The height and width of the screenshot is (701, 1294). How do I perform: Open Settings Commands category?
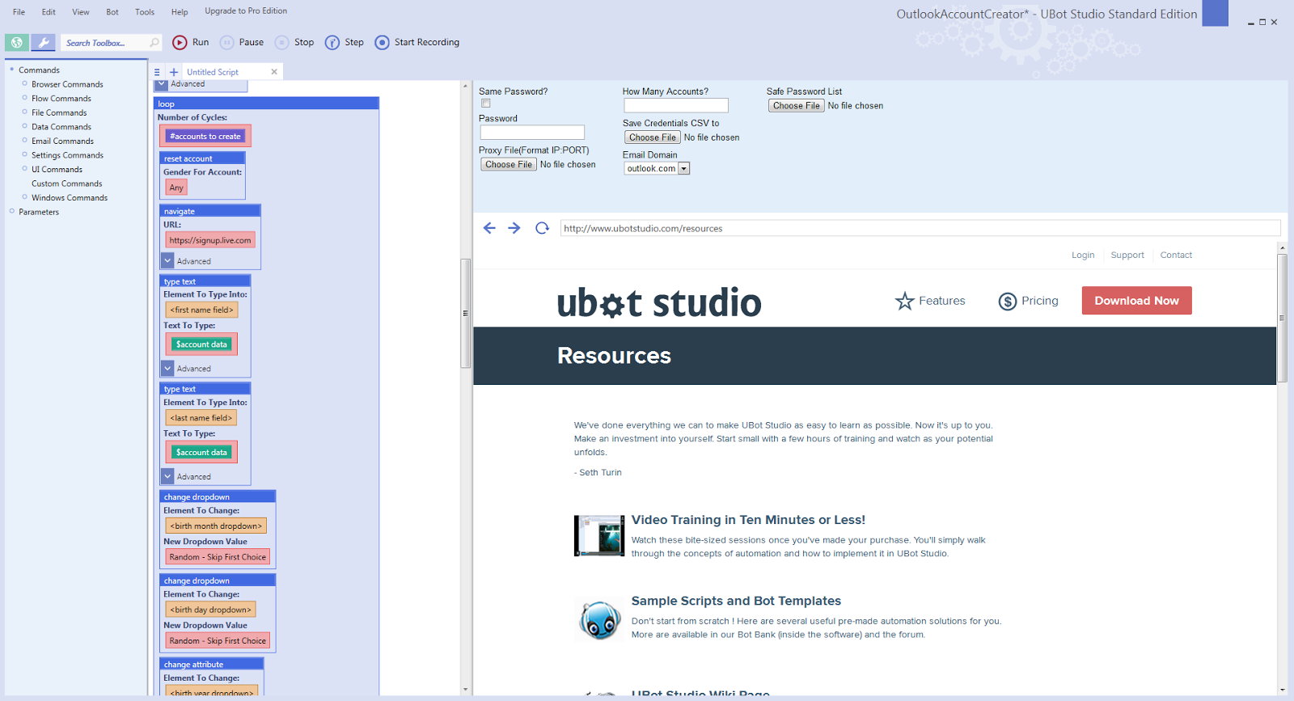(67, 154)
